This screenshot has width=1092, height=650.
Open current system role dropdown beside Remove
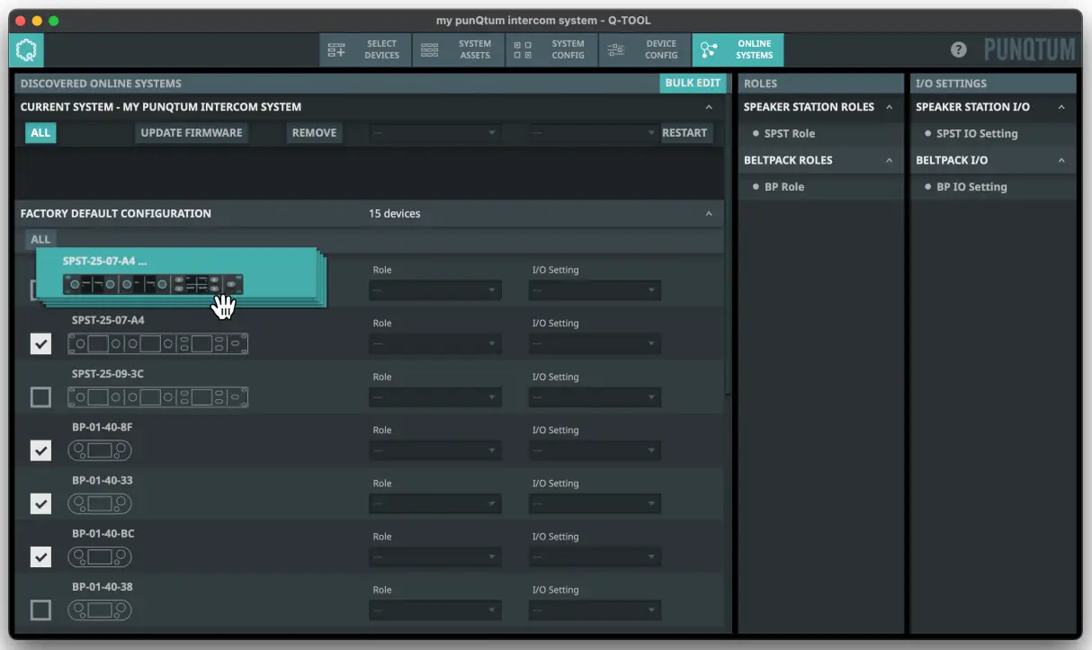tap(435, 133)
